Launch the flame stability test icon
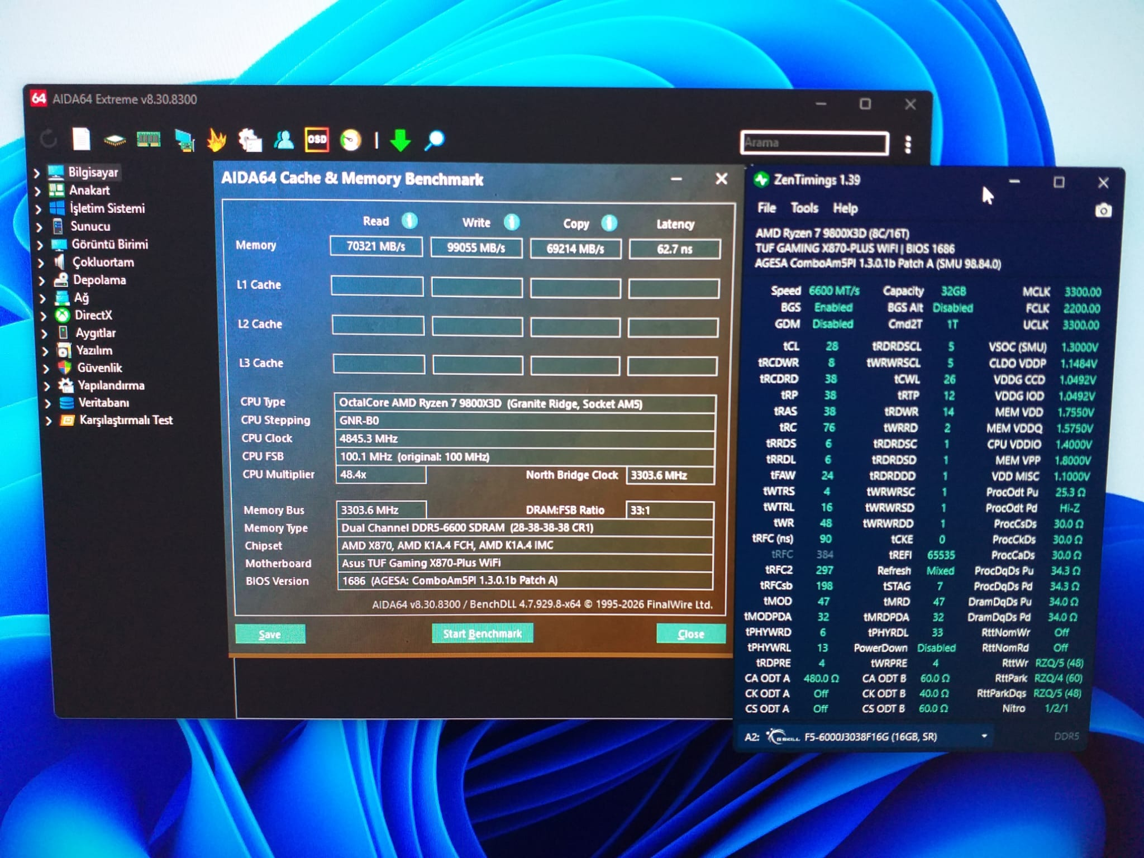This screenshot has height=858, width=1144. click(x=217, y=140)
